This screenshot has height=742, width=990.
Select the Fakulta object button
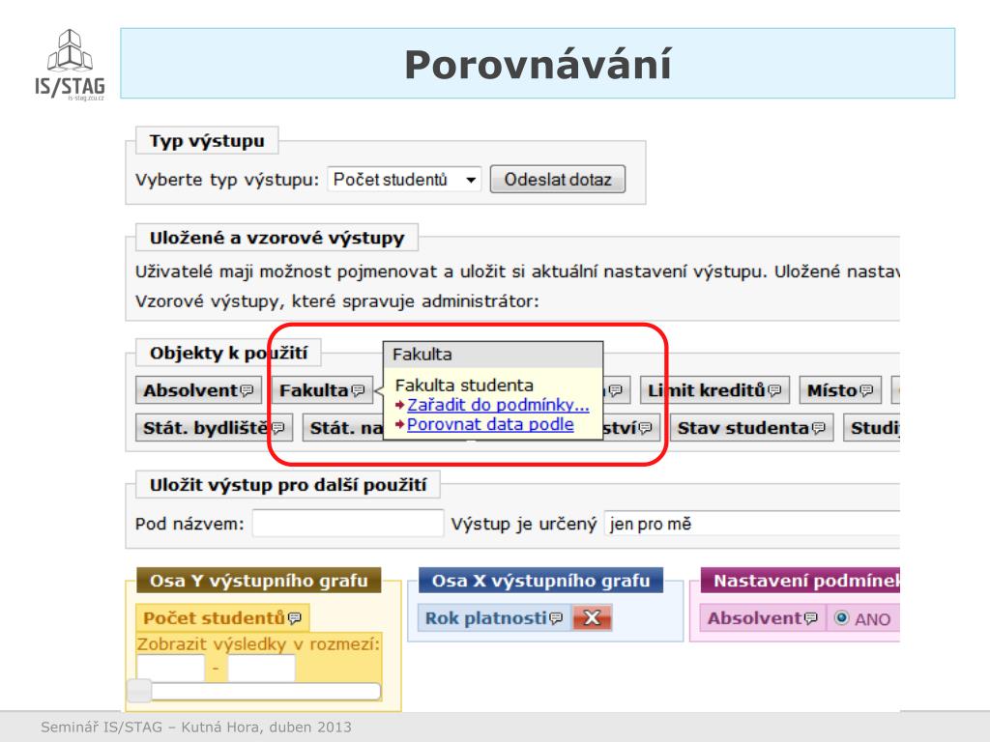point(322,390)
